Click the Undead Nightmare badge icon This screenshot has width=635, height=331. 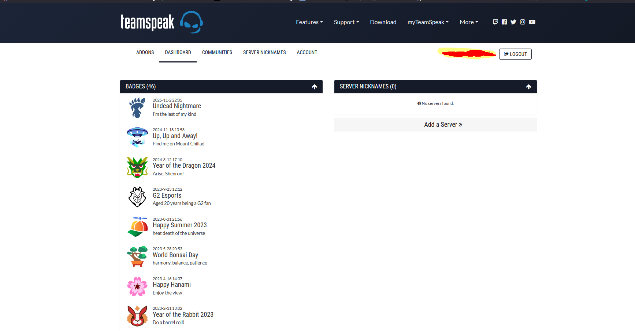click(x=137, y=107)
